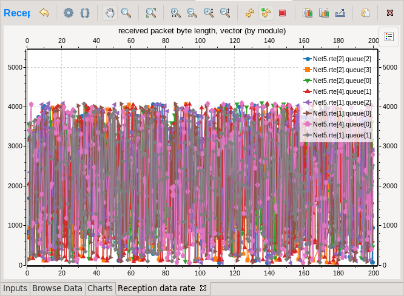Save chart image icon with disk

[x=324, y=13]
